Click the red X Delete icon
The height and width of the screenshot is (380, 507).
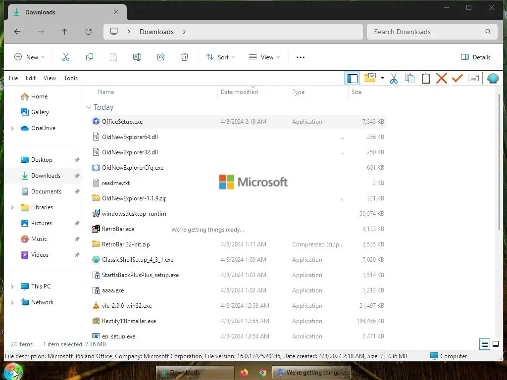coord(441,78)
